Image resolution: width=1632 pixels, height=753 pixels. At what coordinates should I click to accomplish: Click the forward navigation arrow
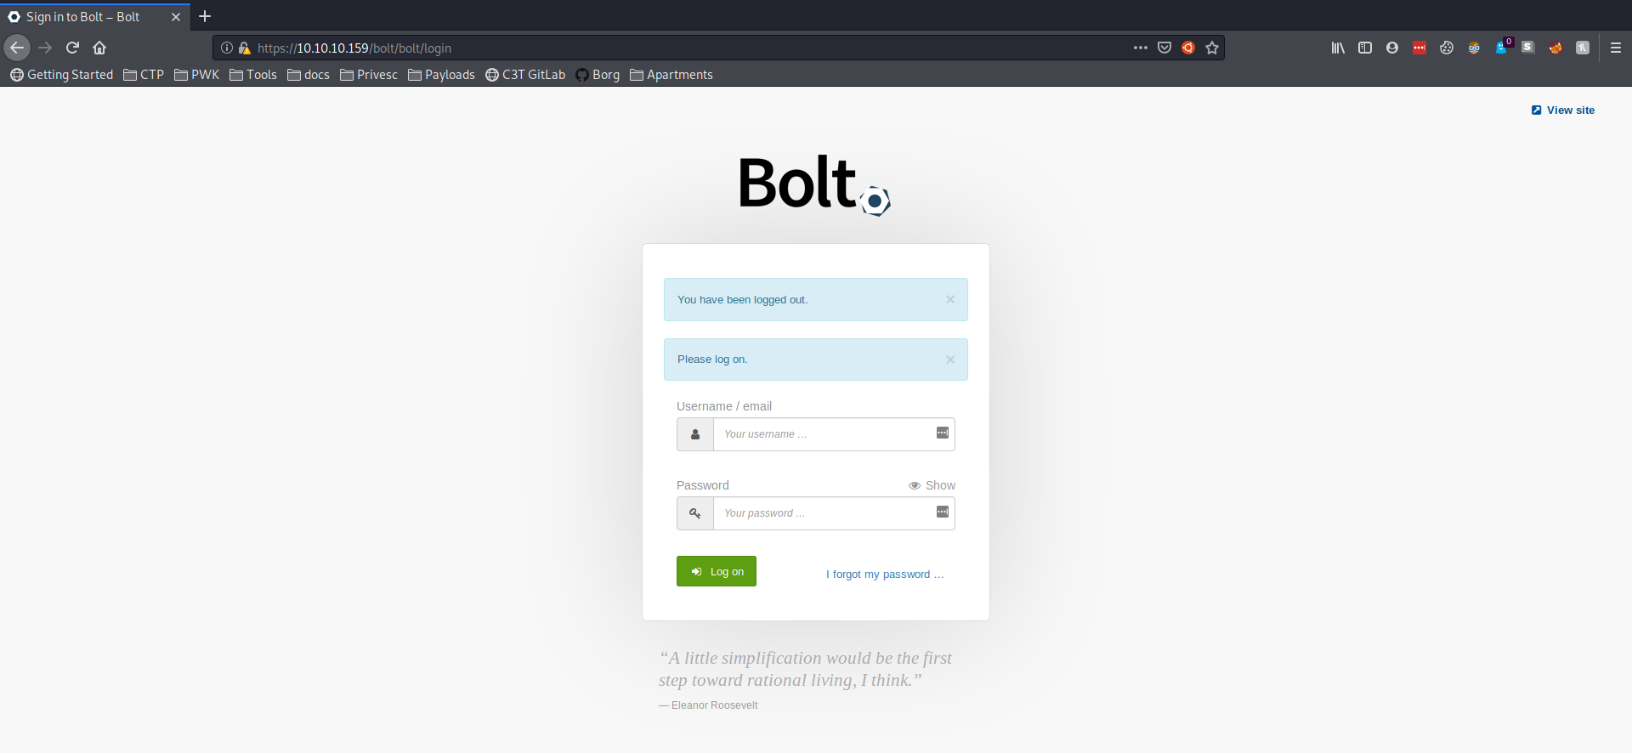click(x=46, y=48)
